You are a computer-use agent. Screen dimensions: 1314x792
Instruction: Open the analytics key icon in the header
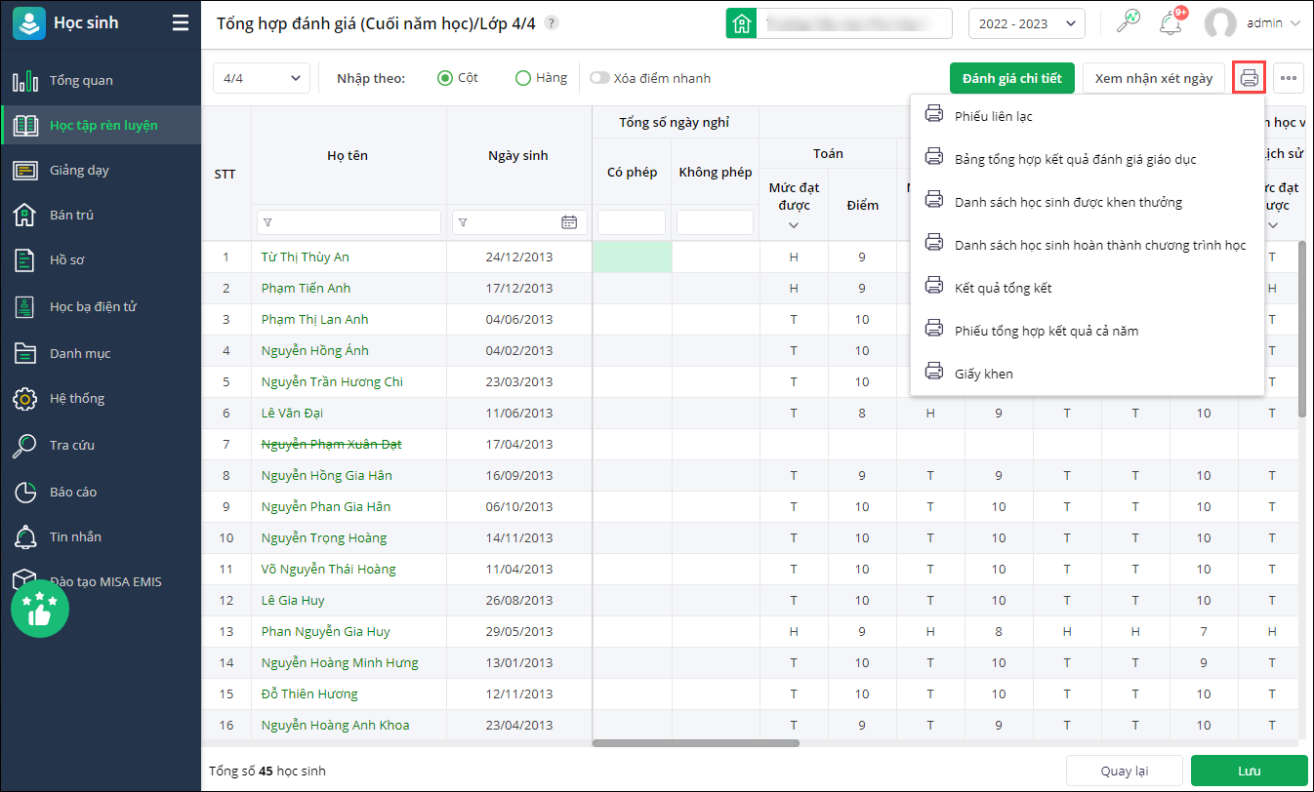pos(1129,22)
